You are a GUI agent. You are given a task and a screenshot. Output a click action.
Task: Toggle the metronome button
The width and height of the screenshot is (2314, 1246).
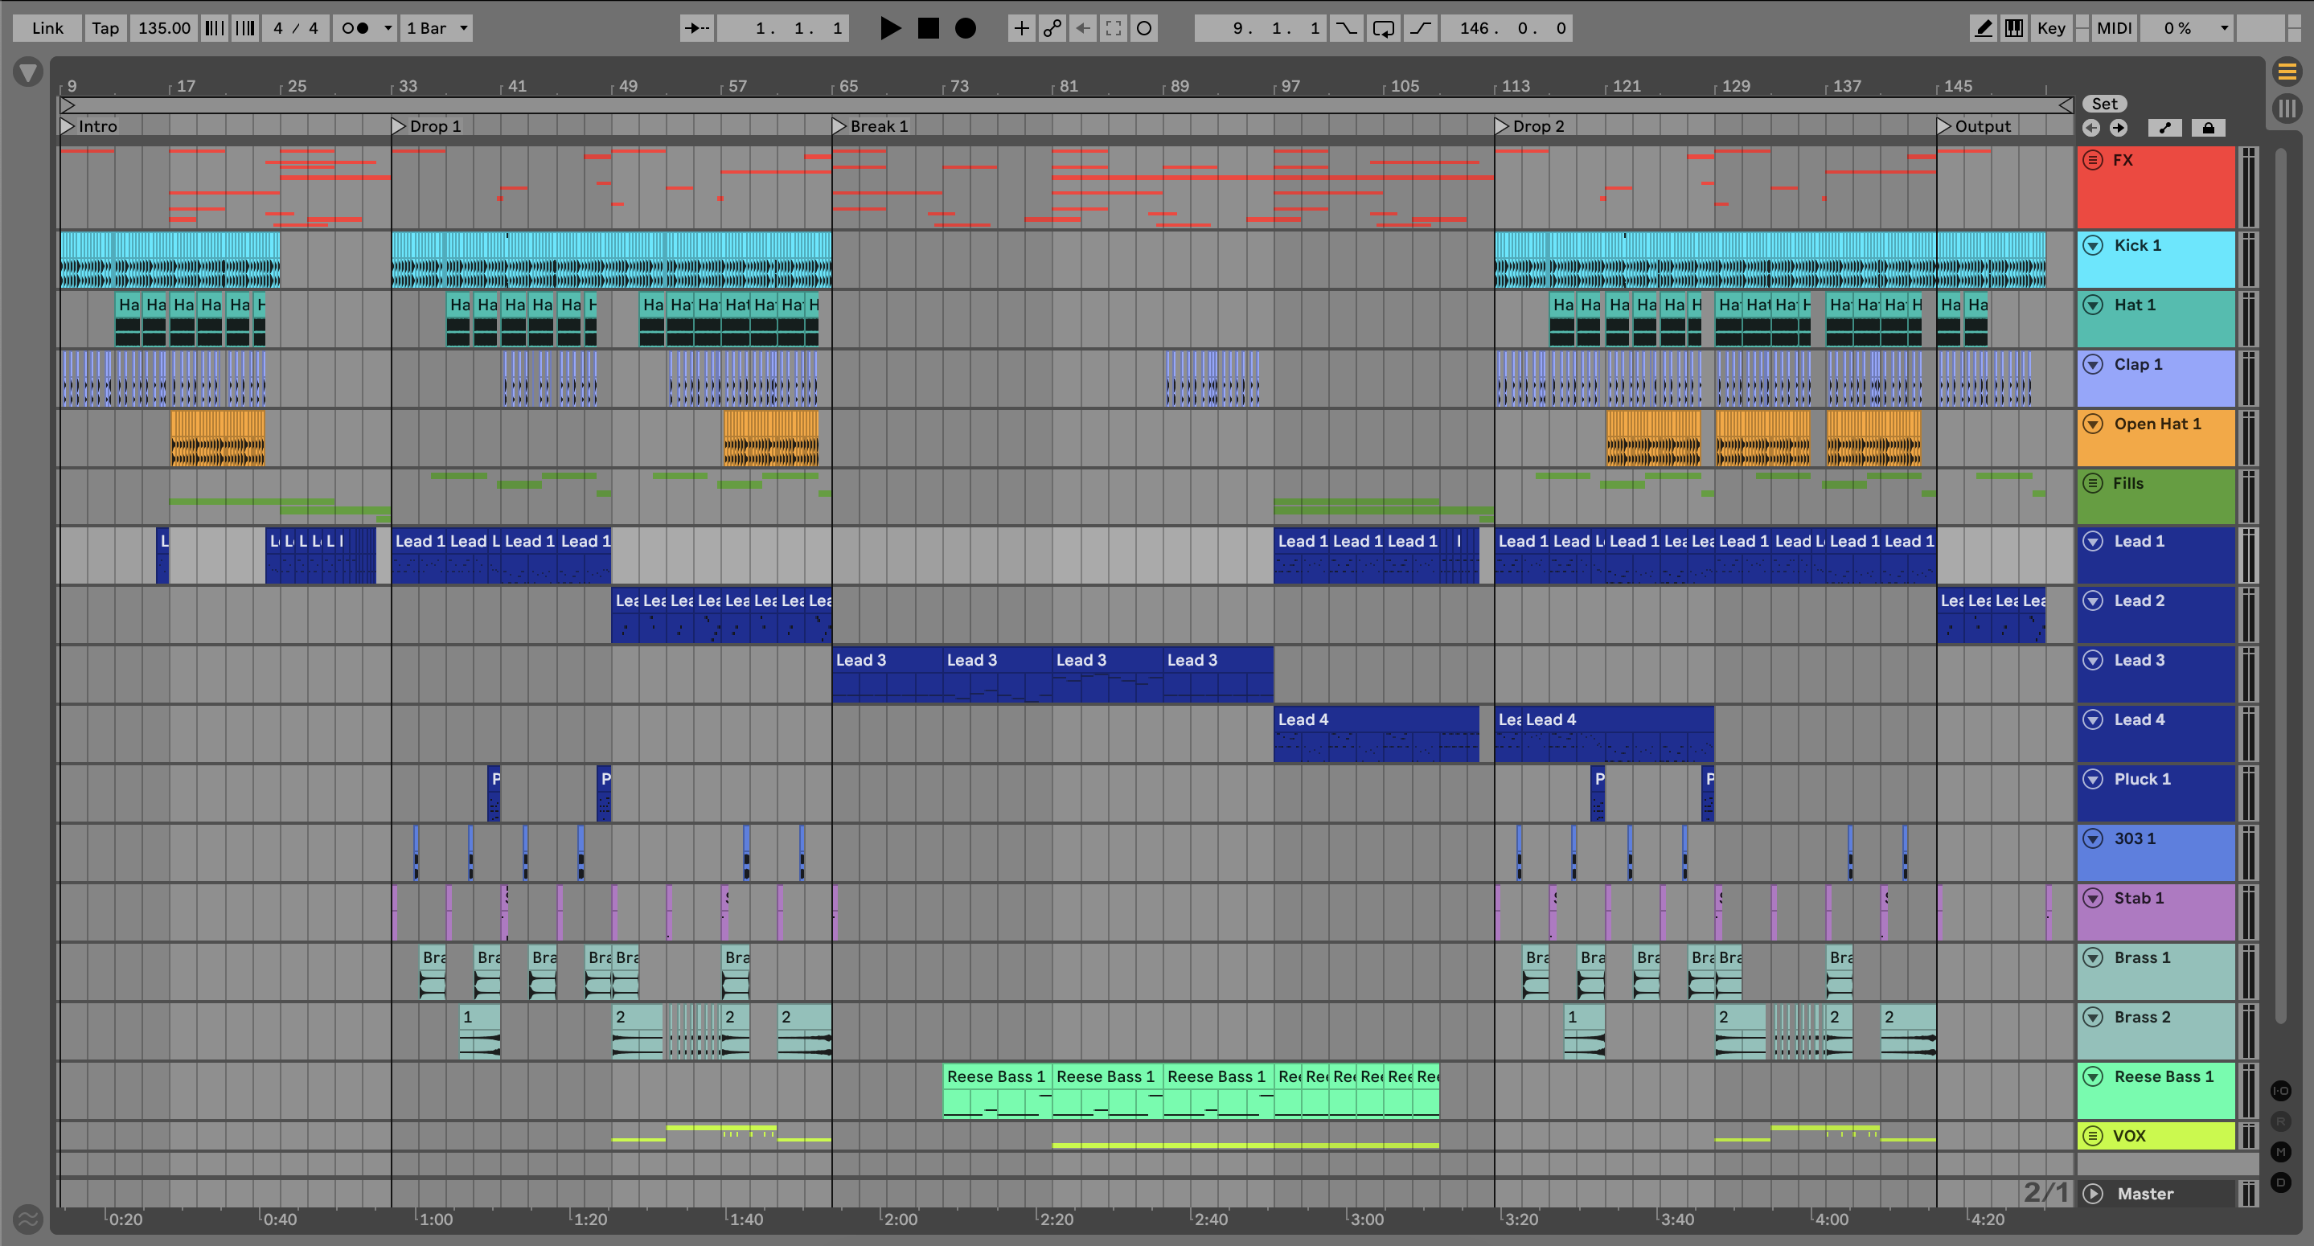355,29
